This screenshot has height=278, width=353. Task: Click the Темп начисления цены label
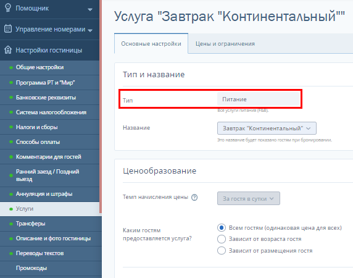(x=156, y=197)
